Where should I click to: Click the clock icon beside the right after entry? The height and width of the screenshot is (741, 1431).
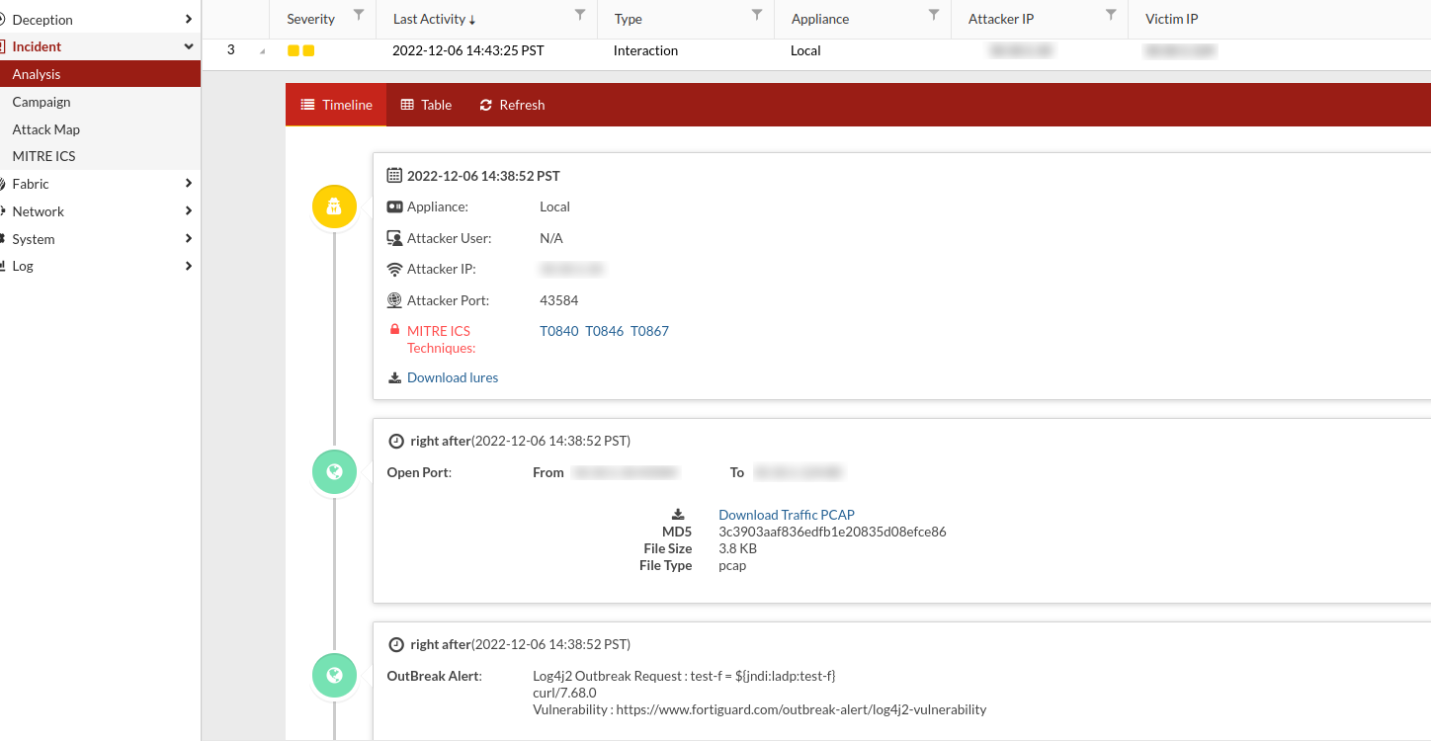pyautogui.click(x=395, y=440)
